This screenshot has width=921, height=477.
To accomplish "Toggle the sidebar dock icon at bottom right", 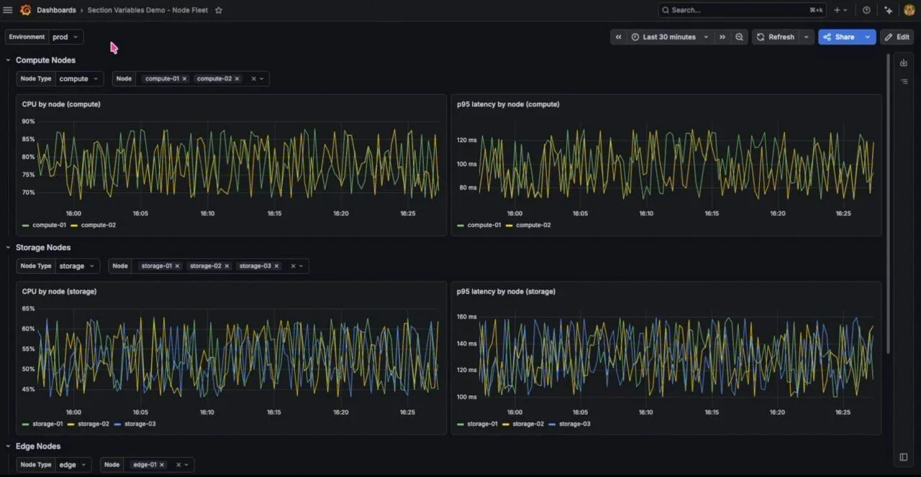I will click(x=904, y=457).
